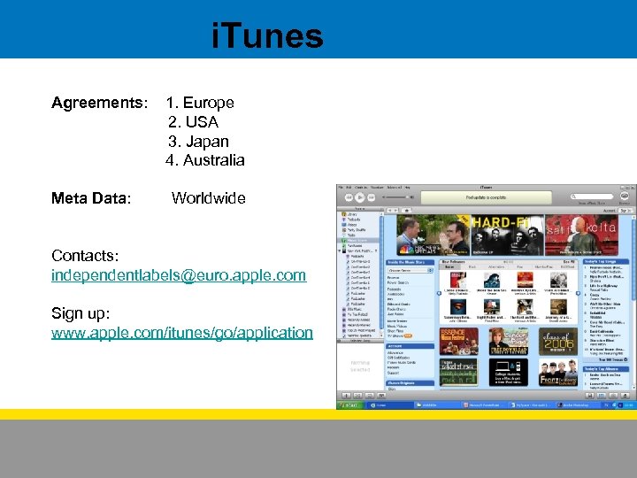Click the iTunes Play button
The image size is (637, 478).
point(360,197)
